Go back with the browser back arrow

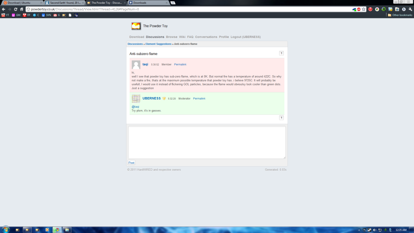click(3, 9)
